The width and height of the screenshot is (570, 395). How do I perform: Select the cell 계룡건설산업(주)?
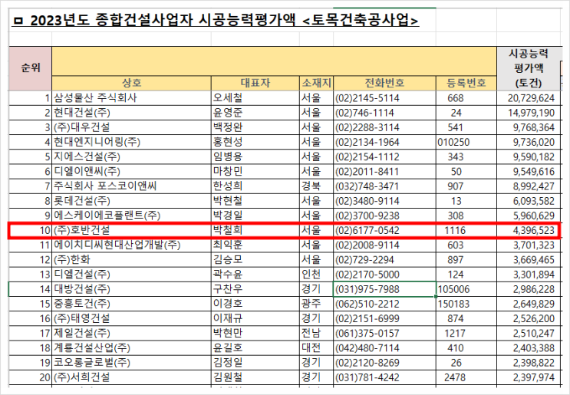[132, 348]
